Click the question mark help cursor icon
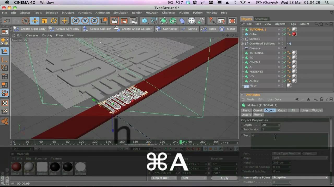The image size is (334, 187). (212, 21)
